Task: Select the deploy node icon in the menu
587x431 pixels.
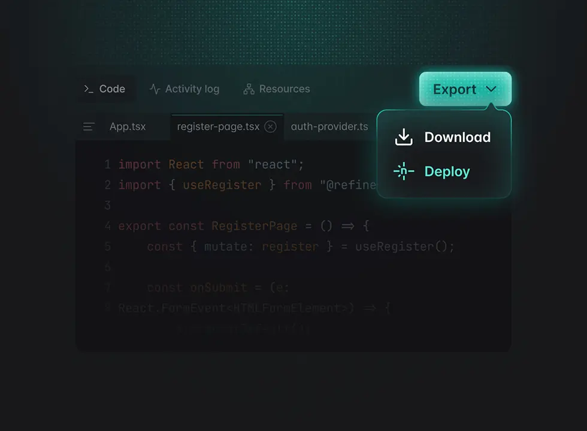Action: click(x=404, y=171)
